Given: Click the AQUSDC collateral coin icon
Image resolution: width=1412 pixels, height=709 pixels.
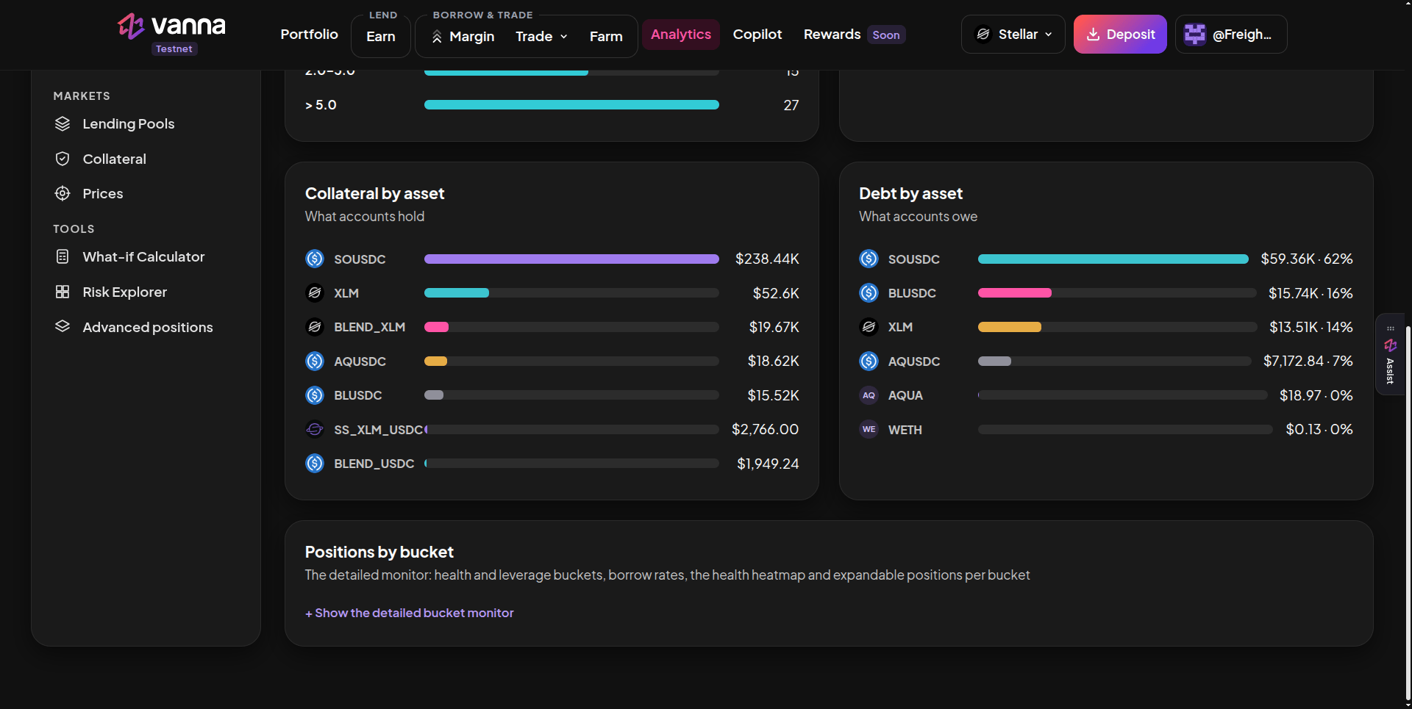Looking at the screenshot, I should pyautogui.click(x=315, y=361).
